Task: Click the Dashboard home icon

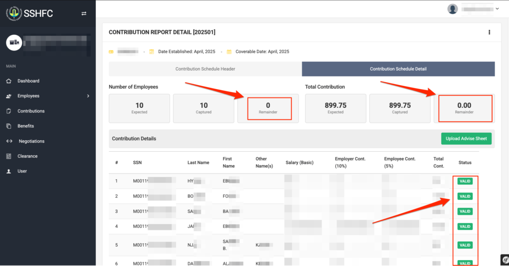Action: point(8,81)
